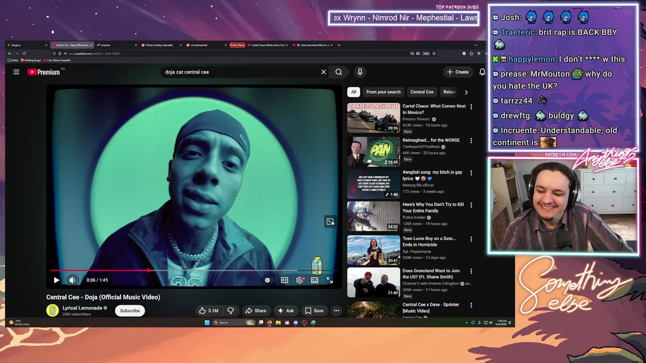Open Reimagined for the WORSE thumbnail
The height and width of the screenshot is (363, 646).
(x=373, y=151)
